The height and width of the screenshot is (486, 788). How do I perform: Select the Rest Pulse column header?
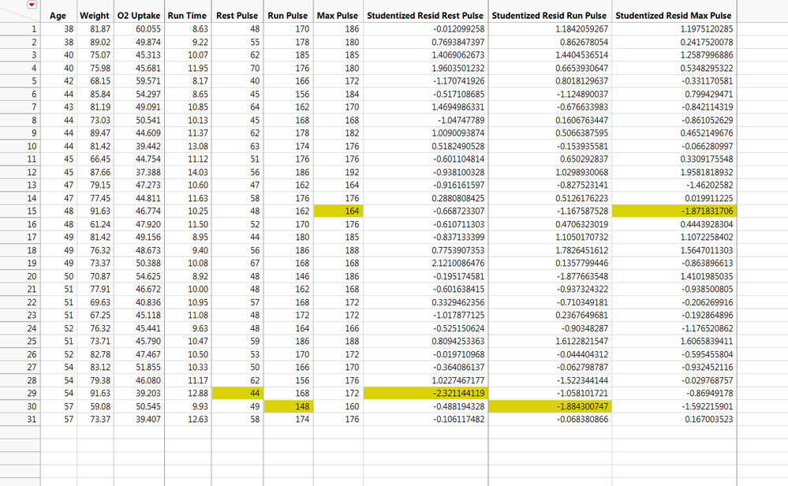click(x=237, y=16)
